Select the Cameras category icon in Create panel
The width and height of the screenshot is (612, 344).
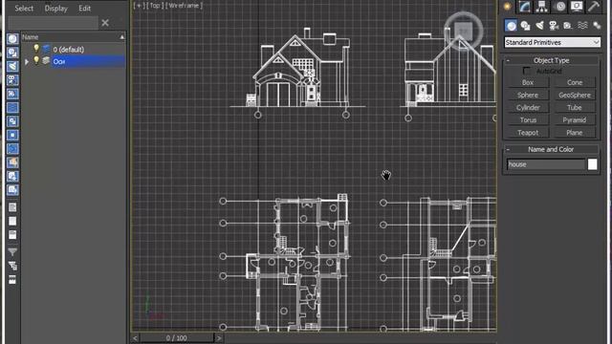[554, 26]
